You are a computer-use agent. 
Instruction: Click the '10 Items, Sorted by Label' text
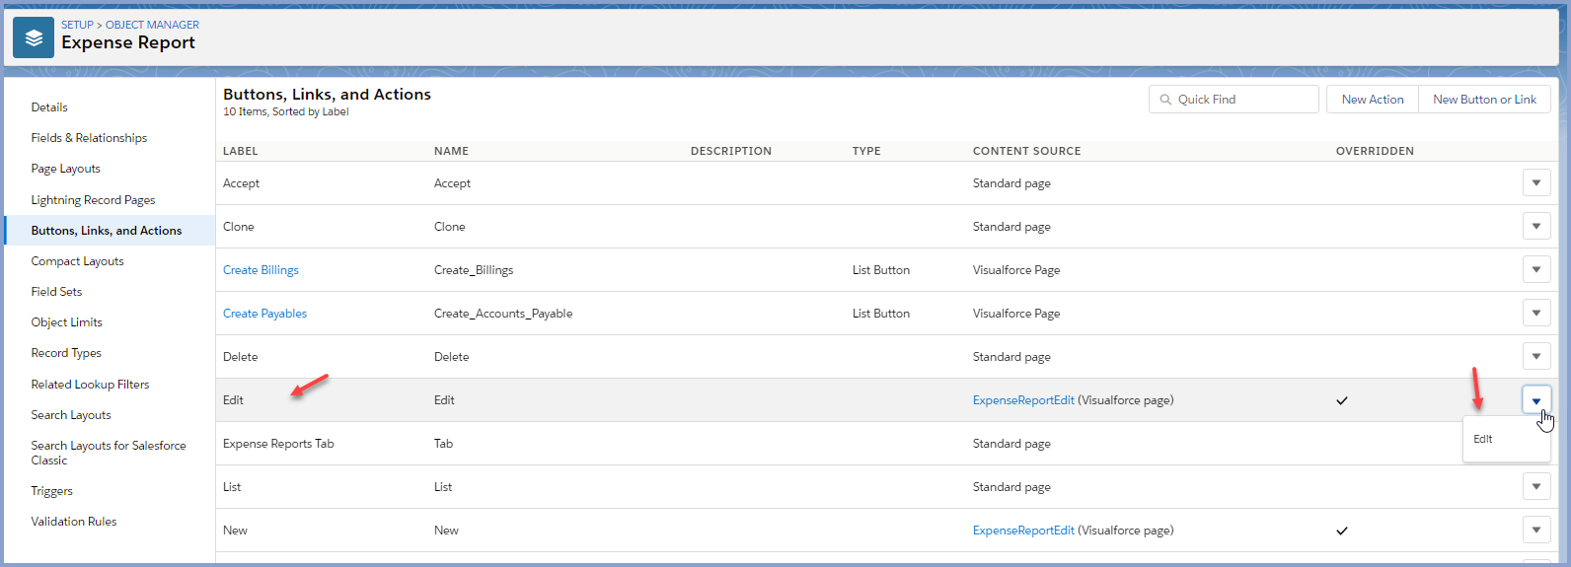[x=285, y=112]
